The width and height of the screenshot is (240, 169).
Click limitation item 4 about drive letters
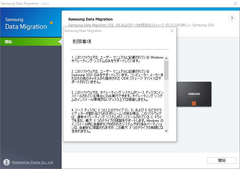[x=117, y=120]
